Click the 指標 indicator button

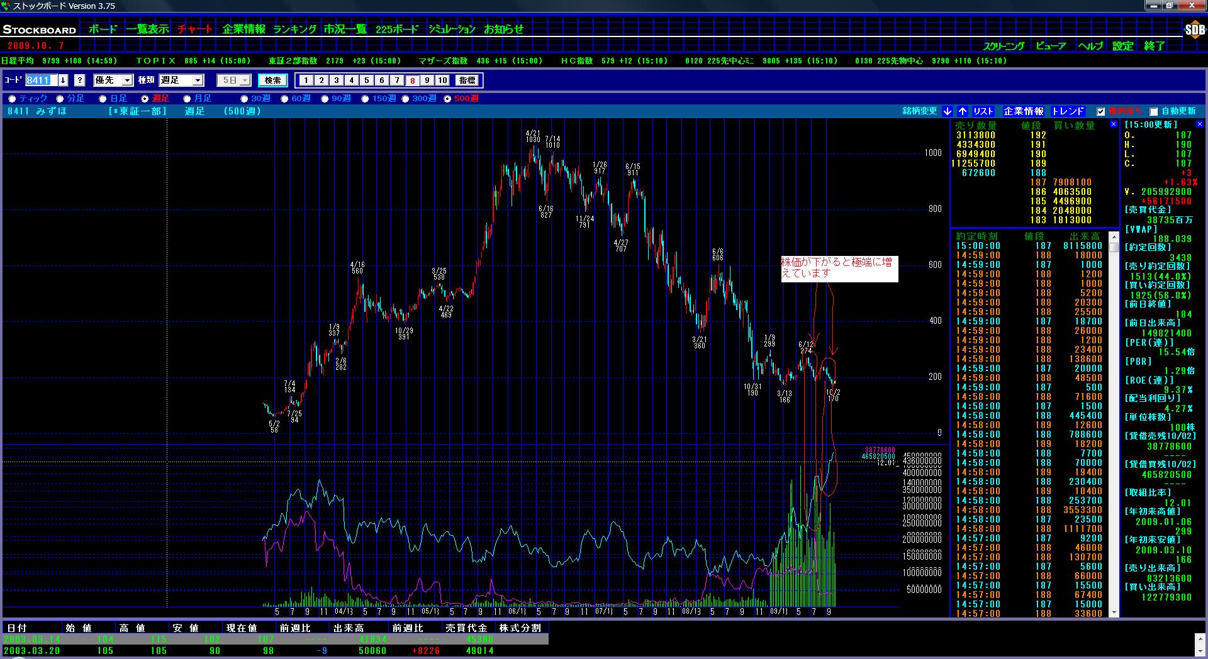click(x=467, y=80)
